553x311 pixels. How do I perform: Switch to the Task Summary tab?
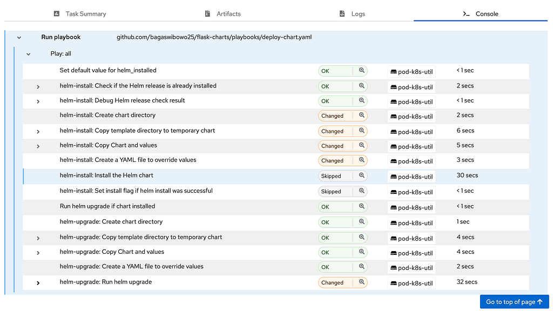(80, 13)
